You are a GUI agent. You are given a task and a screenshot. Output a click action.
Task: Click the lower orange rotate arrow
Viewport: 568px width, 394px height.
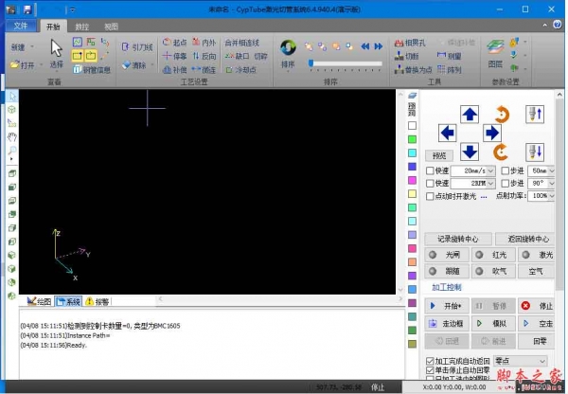pyautogui.click(x=501, y=152)
